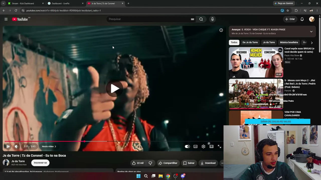The width and height of the screenshot is (321, 180).
Task: Dislike the video
Action: [150, 163]
